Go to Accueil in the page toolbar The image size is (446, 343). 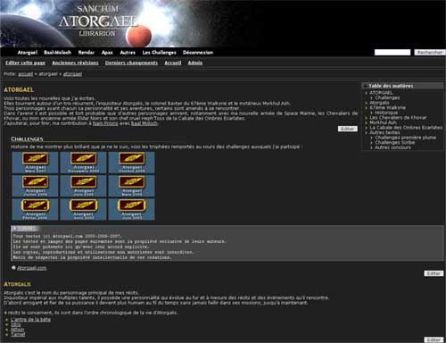click(173, 63)
